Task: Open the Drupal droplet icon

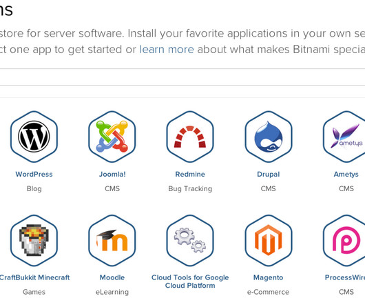Action: click(269, 137)
